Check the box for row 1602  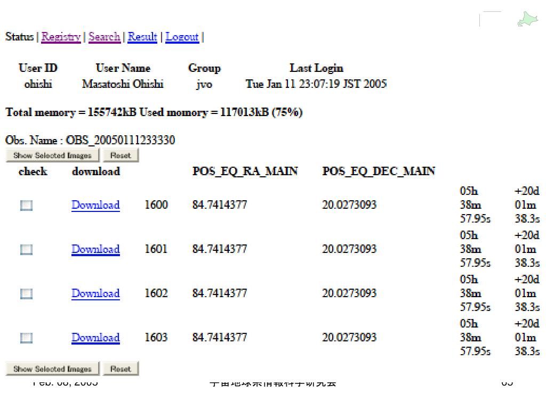(26, 293)
